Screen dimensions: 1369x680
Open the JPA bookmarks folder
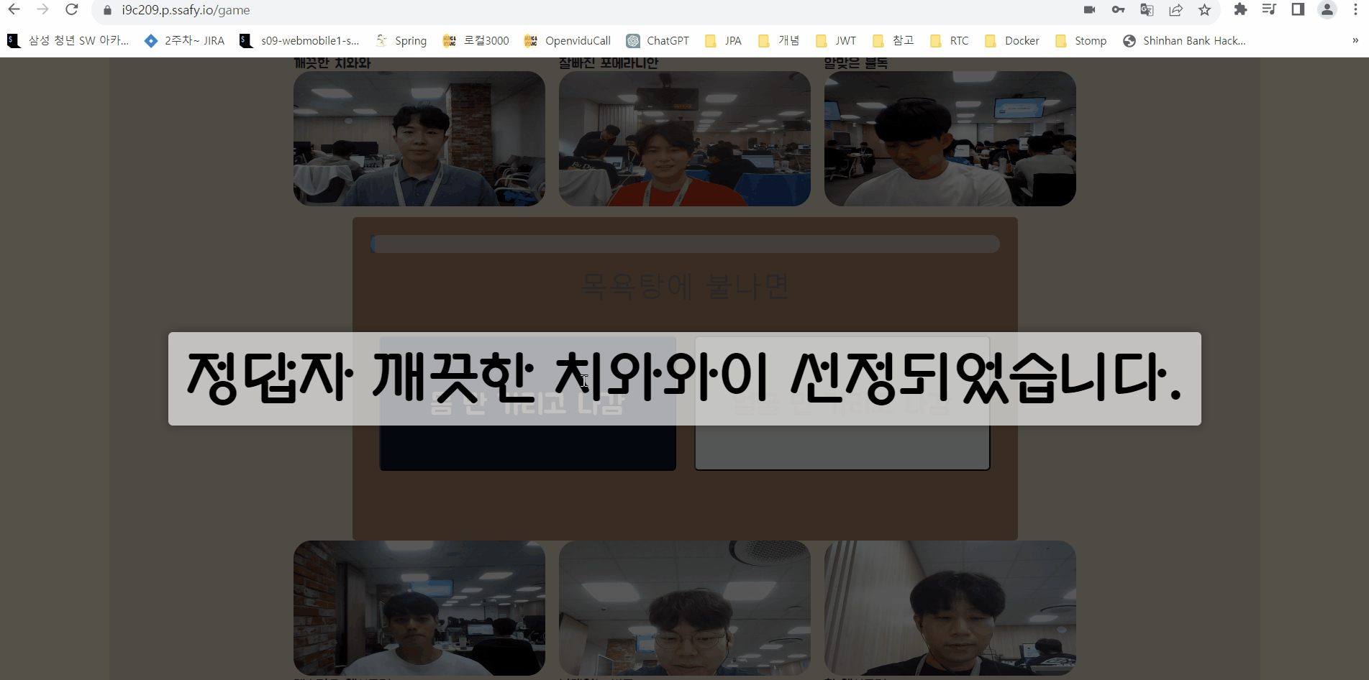[x=723, y=40]
